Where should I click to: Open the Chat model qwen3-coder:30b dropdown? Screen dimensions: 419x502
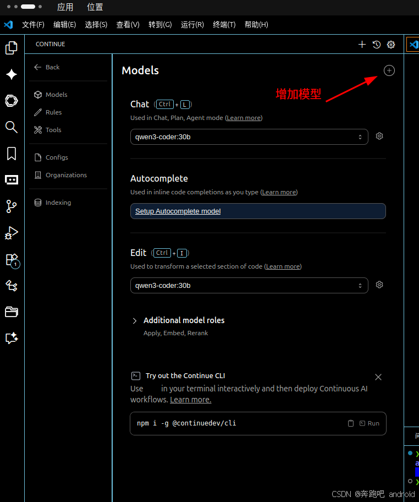pyautogui.click(x=249, y=137)
